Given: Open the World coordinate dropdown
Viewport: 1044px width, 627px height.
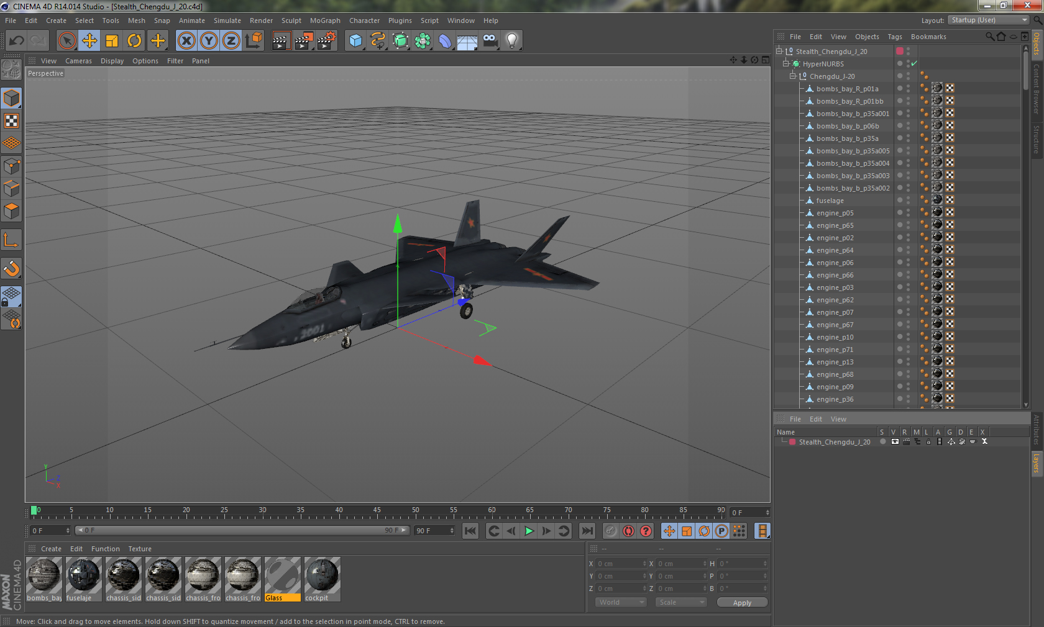Looking at the screenshot, I should click(x=621, y=602).
